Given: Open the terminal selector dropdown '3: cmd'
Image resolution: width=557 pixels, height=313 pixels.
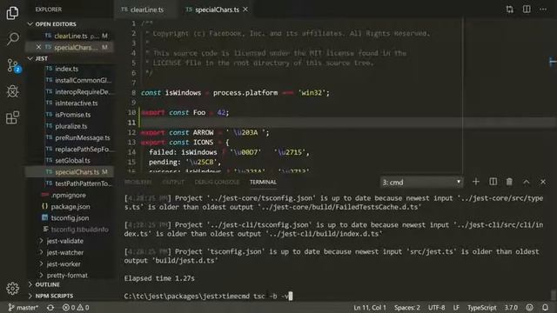Looking at the screenshot, I should point(421,182).
